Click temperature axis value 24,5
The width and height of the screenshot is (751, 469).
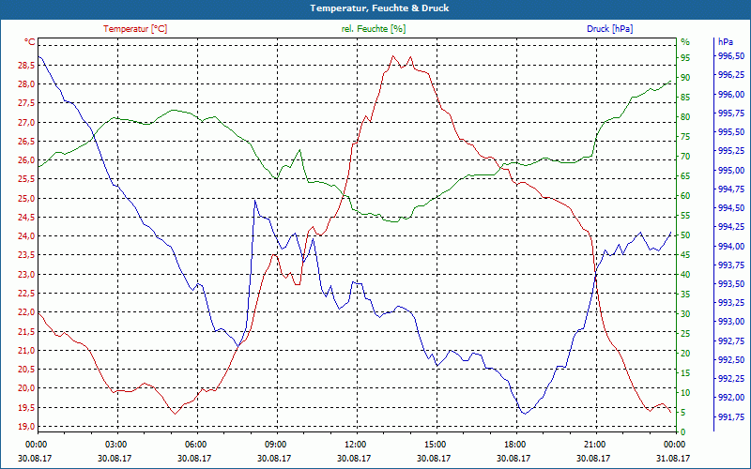(26, 218)
